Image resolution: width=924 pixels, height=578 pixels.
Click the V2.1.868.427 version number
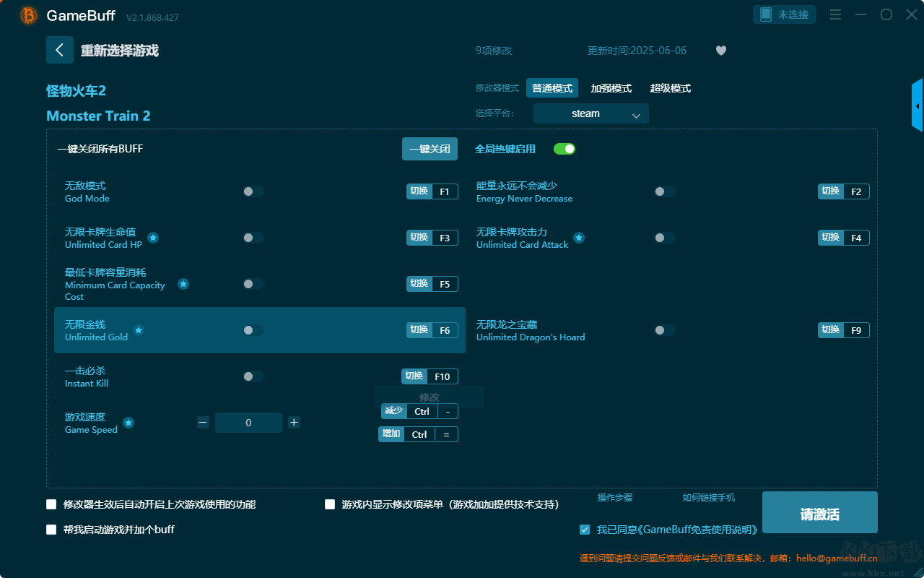(152, 17)
